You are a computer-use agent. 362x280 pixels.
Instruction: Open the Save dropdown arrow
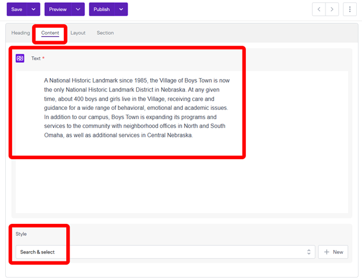click(34, 9)
